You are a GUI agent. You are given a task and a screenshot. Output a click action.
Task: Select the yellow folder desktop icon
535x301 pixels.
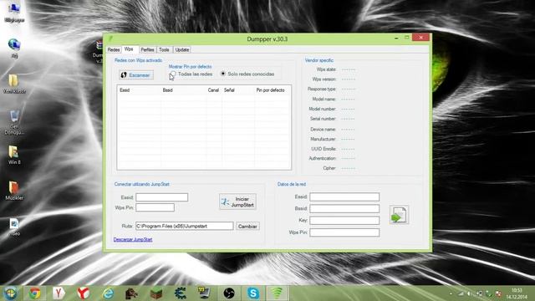click(x=14, y=84)
